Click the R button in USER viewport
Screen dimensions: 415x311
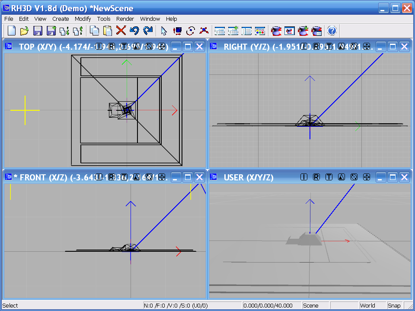tap(316, 177)
